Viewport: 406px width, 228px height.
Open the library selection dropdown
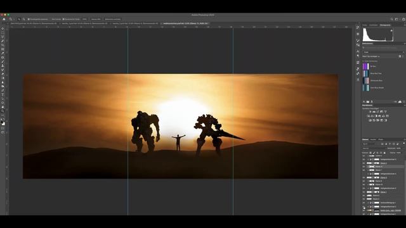click(x=383, y=52)
